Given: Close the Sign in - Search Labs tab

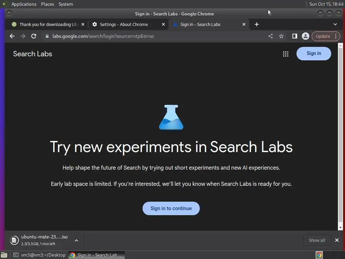Looking at the screenshot, I should (x=244, y=24).
